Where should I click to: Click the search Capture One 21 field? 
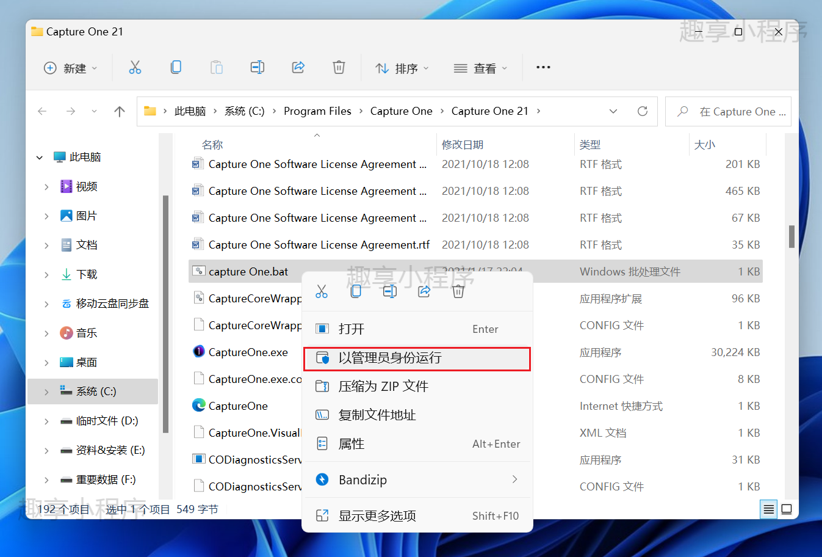(x=728, y=111)
